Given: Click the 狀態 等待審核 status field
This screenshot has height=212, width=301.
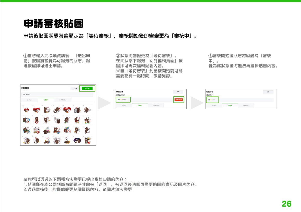Looking at the screenshot, I should (123, 100).
